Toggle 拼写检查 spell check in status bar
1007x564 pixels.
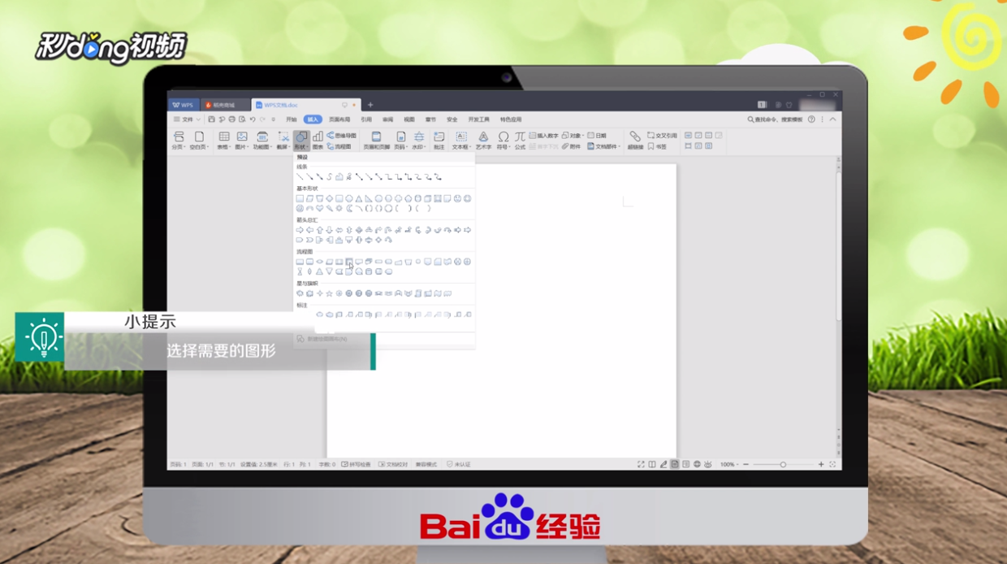(357, 464)
